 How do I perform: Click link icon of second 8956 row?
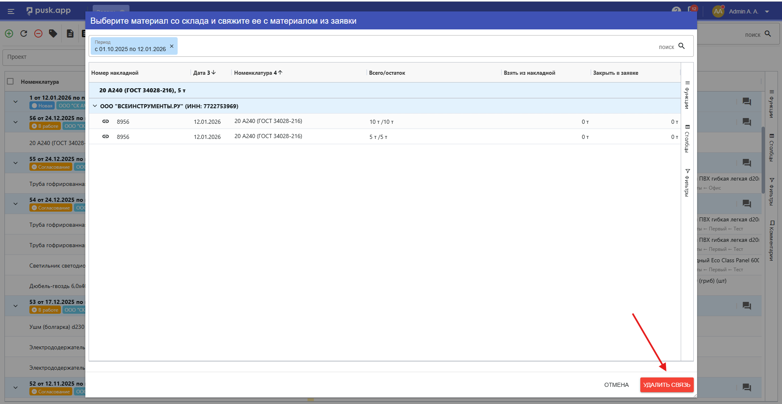pos(105,136)
